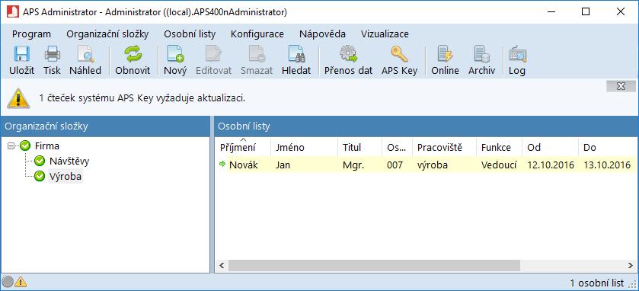Click the yellow warning triangle in notification
Screen dimensions: 639x291
pos(18,98)
